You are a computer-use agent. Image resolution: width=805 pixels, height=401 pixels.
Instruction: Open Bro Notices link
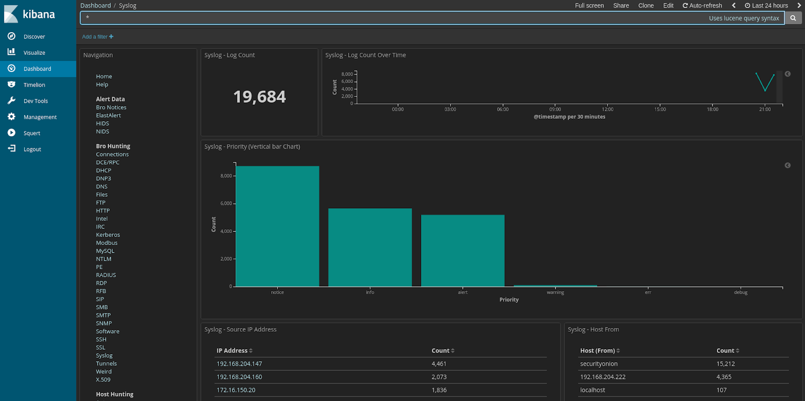point(111,107)
